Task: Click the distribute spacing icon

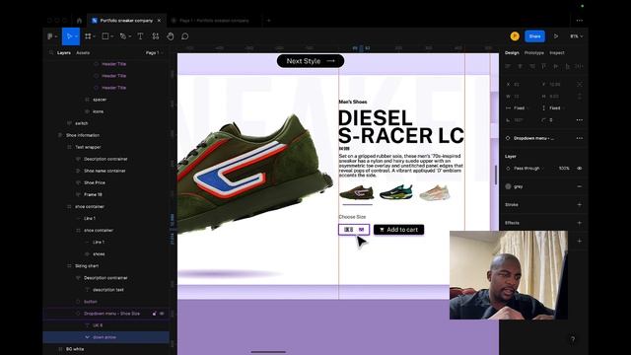Action: (x=579, y=66)
